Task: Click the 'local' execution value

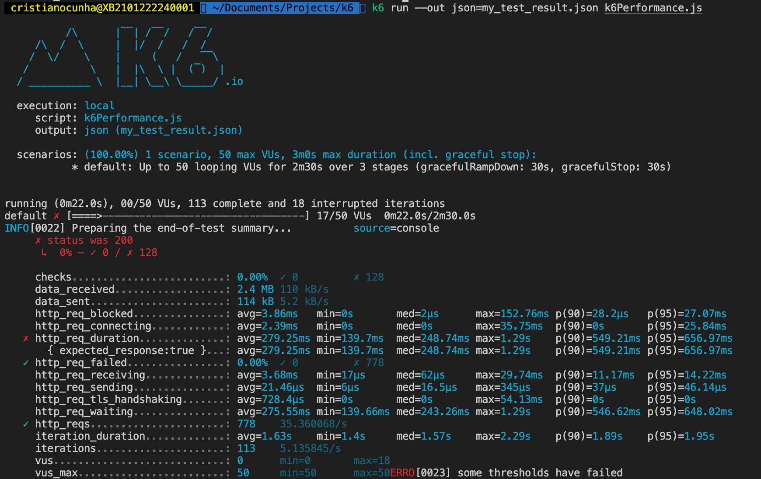Action: (99, 106)
